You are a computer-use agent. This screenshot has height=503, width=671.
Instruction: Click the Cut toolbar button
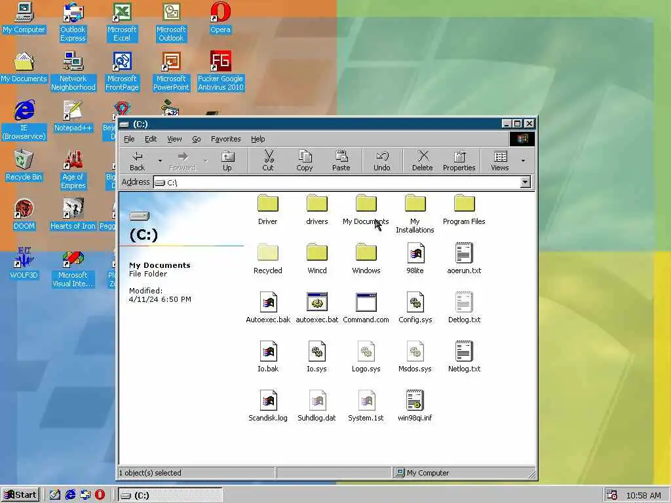point(268,160)
